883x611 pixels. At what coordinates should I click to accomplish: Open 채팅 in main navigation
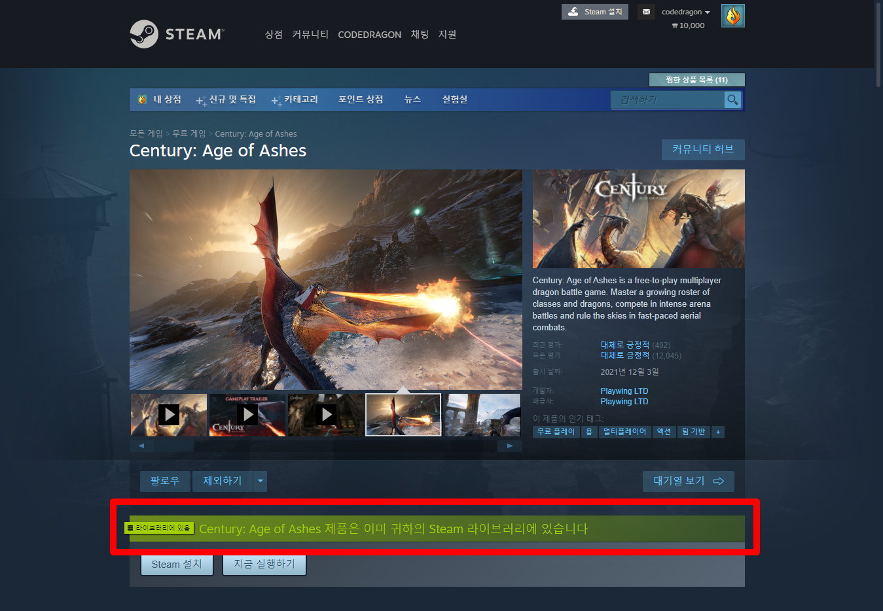[420, 34]
